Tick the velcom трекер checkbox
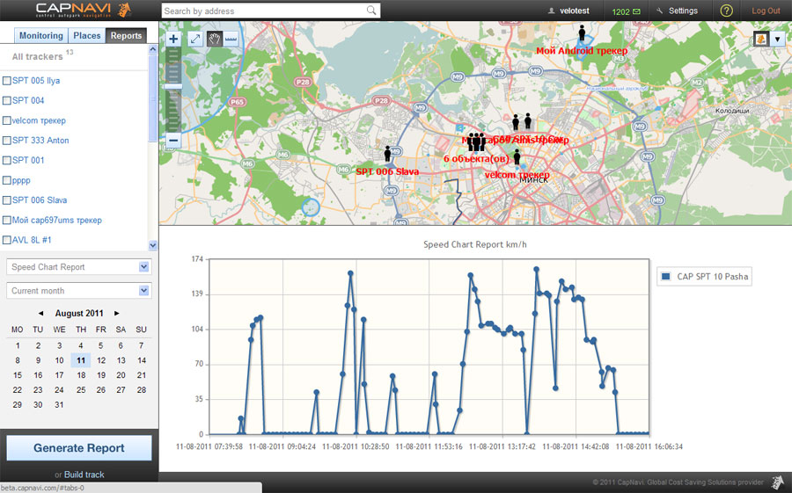 (x=6, y=120)
